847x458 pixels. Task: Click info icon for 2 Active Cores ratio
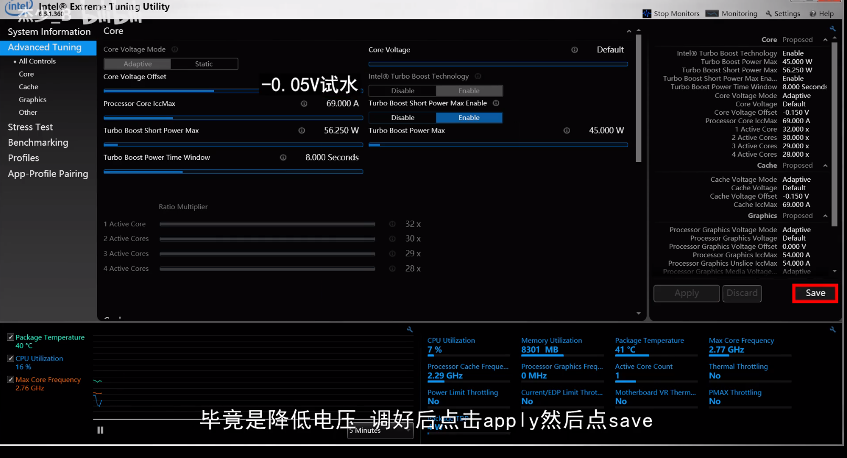coord(392,238)
